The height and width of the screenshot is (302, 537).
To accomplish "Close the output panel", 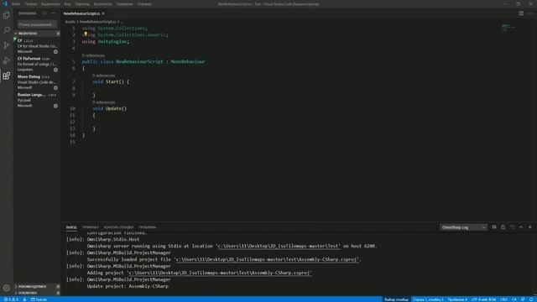I will coord(529,227).
